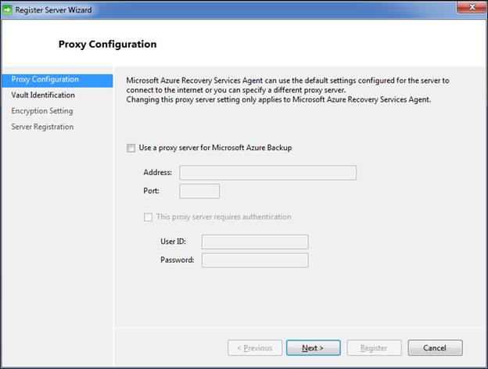Enable Use a proxy server for Azure Backup

(131, 148)
